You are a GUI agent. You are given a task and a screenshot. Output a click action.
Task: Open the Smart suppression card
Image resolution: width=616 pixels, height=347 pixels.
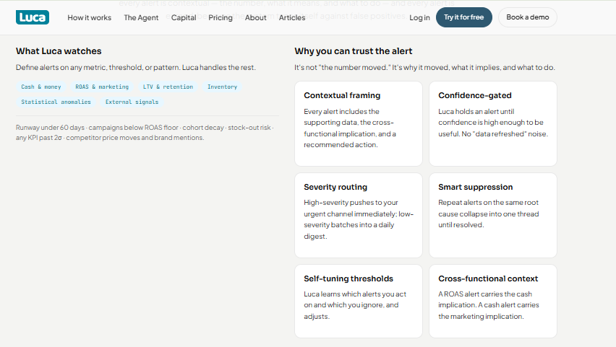click(492, 215)
